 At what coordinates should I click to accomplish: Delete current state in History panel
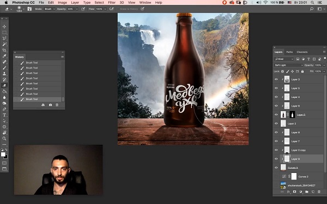(x=57, y=105)
